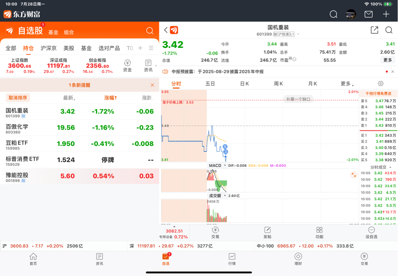The width and height of the screenshot is (398, 276).
Task: Open the 资讯 news icon beside indices
Action: [x=148, y=66]
